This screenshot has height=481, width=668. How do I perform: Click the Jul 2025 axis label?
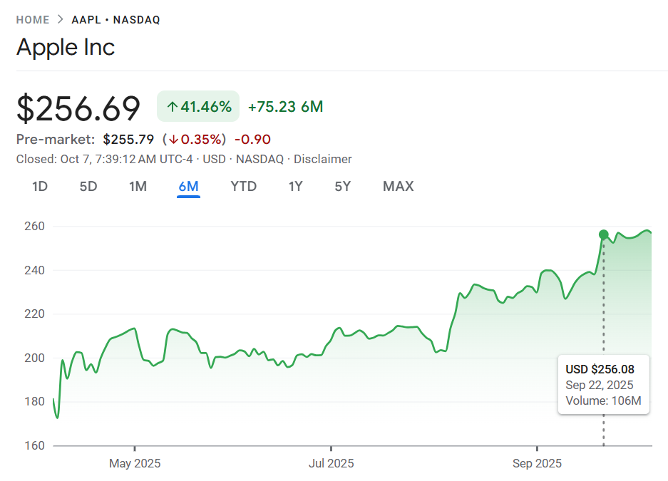coord(331,463)
